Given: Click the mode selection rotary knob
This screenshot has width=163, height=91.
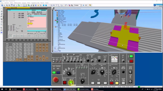Looking at the screenshot, I should 69,73.
